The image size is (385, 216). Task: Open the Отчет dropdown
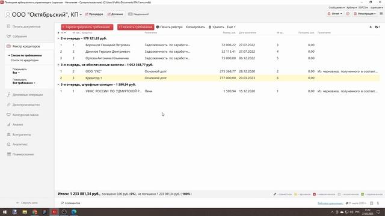tap(335, 14)
